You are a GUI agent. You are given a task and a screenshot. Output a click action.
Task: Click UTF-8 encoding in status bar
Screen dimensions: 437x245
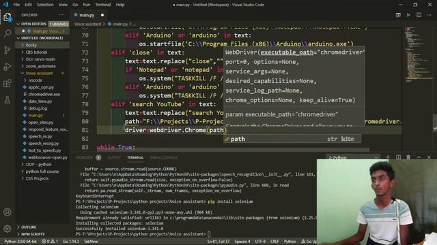pos(260,242)
